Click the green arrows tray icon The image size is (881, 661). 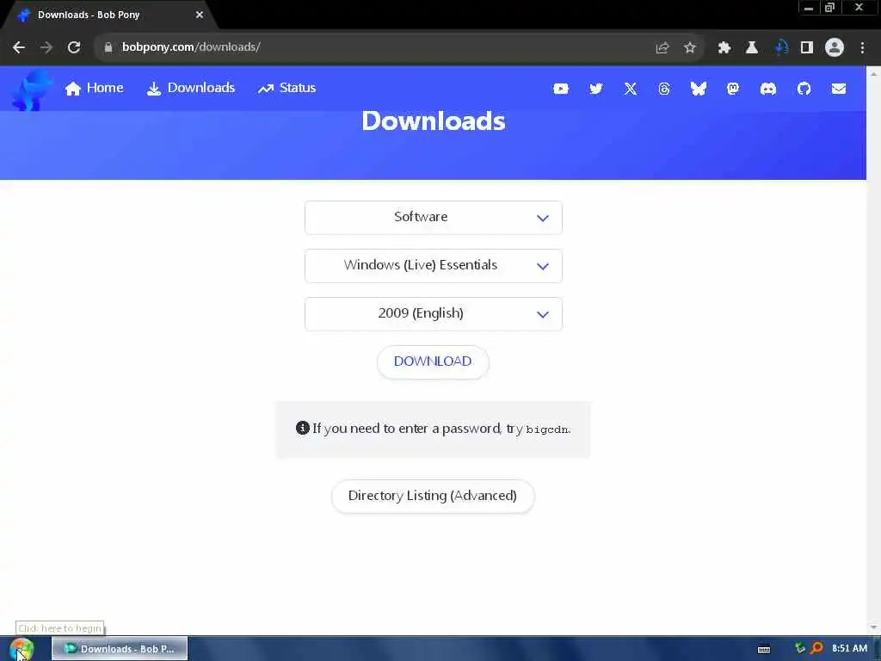[x=800, y=648]
